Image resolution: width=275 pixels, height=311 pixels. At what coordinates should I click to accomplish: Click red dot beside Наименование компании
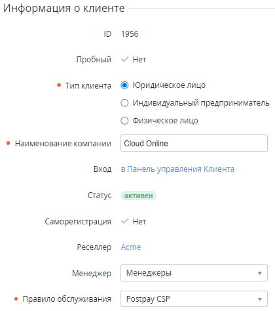tap(9, 143)
